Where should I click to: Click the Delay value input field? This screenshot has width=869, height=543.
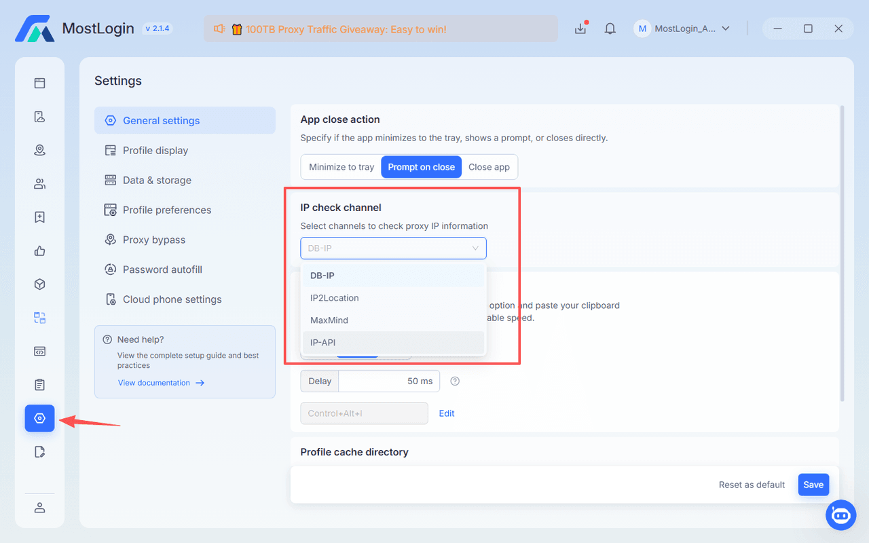[389, 381]
